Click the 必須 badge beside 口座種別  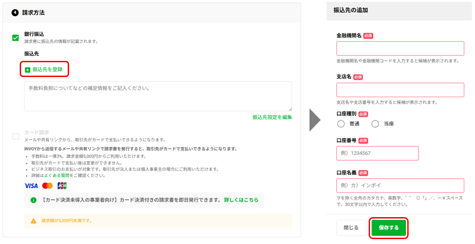pyautogui.click(x=363, y=114)
